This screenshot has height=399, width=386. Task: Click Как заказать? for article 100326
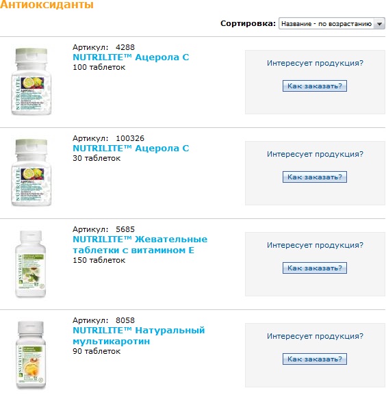point(315,177)
